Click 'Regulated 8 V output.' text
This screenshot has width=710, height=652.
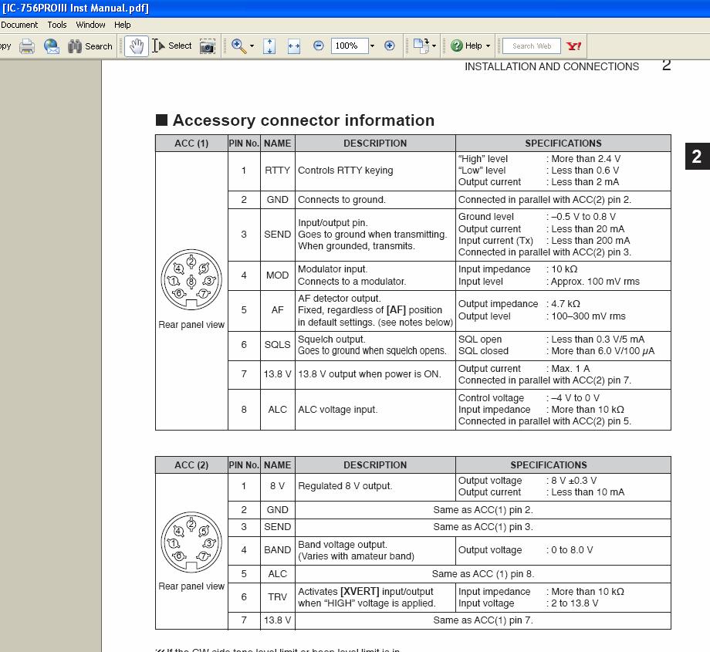(x=345, y=486)
